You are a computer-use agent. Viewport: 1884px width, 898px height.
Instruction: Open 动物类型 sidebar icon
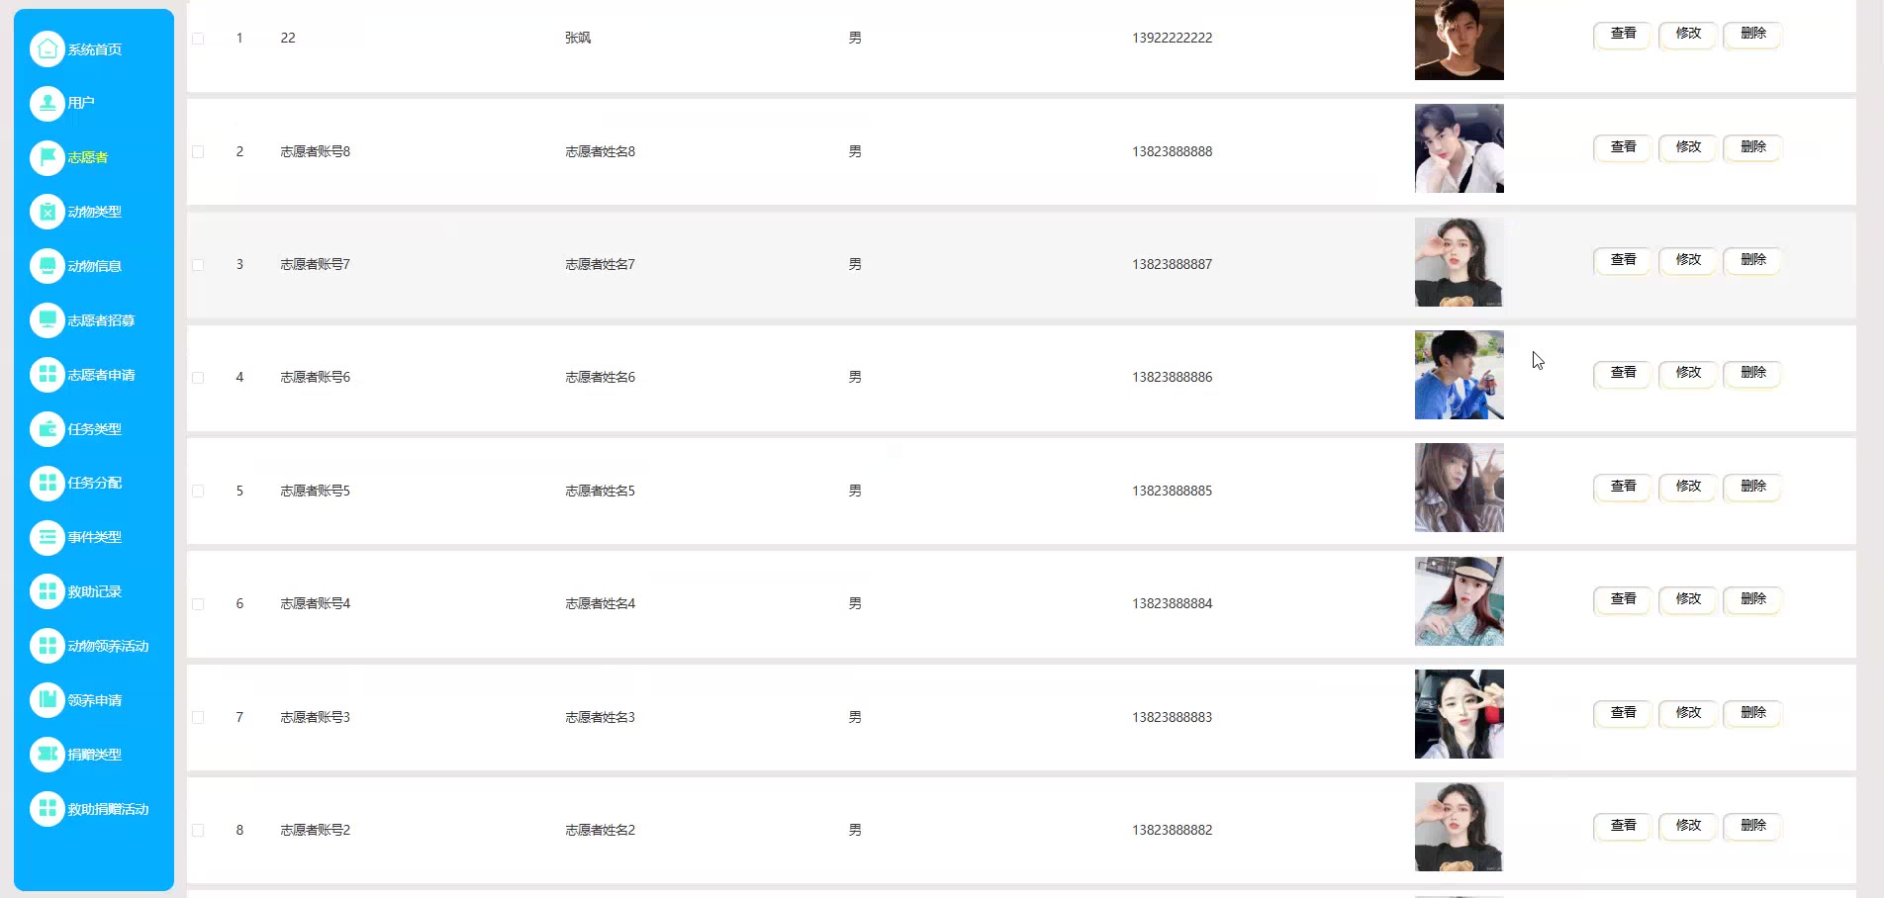tap(47, 212)
